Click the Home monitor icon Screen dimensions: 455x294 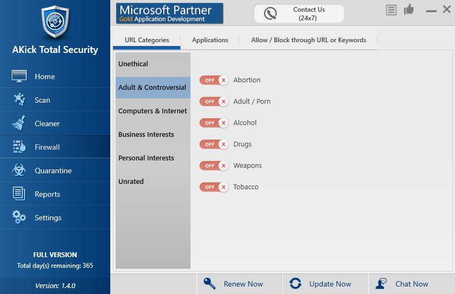(x=19, y=76)
